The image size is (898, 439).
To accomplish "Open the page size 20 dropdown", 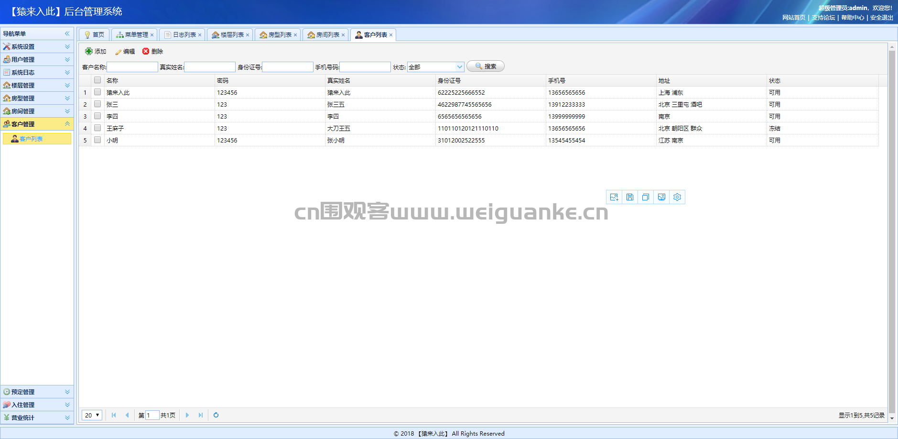I will (x=92, y=415).
